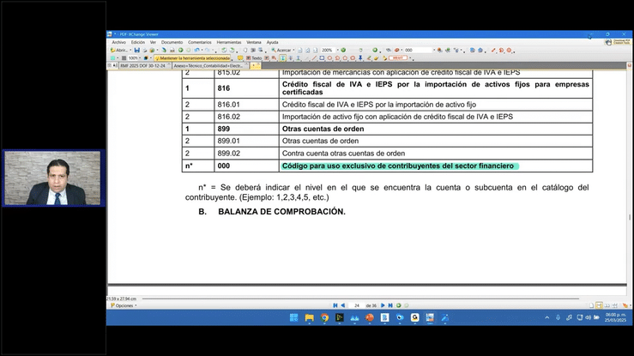
Task: Toggle Mantener la herramienta seleccionada
Action: click(192, 57)
